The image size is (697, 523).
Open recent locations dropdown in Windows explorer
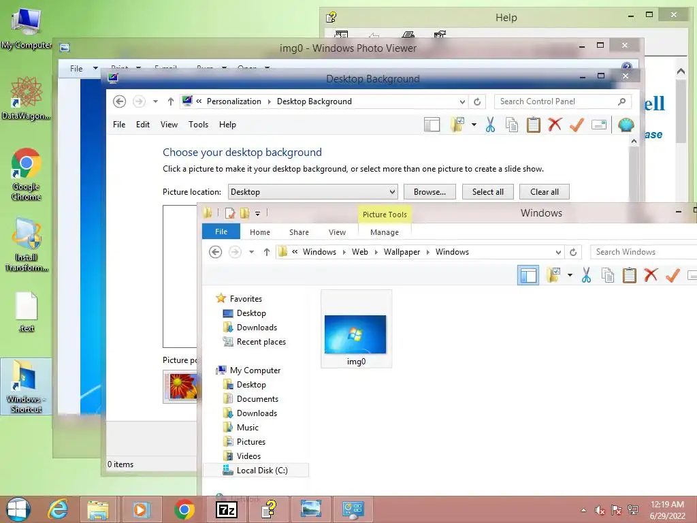tap(252, 252)
